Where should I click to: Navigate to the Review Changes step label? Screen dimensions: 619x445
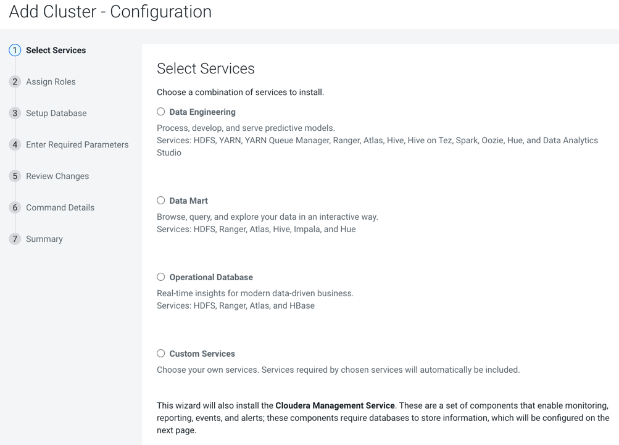tap(57, 177)
